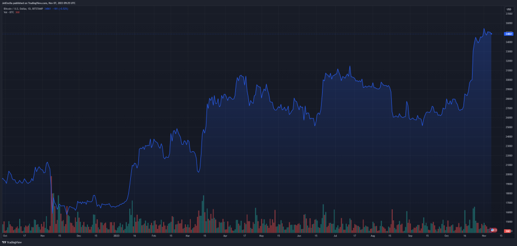This screenshot has width=517, height=246.
Task: Click the 30000 level on the price scale
Action: [509, 80]
